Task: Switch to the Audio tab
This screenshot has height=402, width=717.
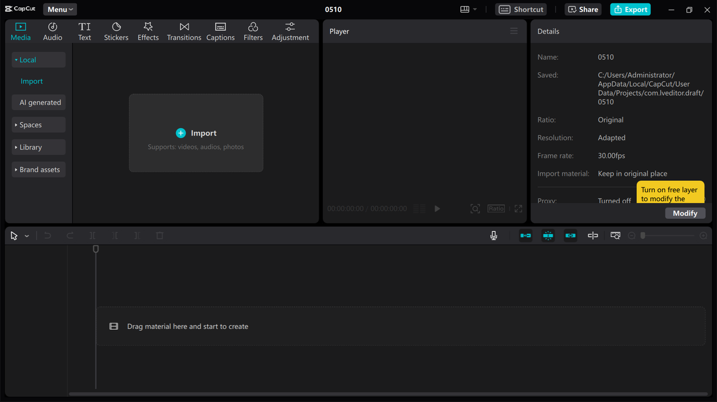Action: pos(53,31)
